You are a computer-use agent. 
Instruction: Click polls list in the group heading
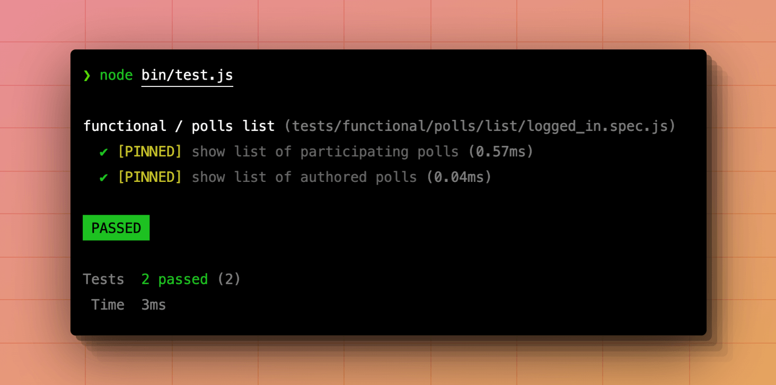click(x=233, y=126)
